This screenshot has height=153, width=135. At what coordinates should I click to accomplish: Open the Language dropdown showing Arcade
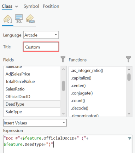[x=41, y=35]
